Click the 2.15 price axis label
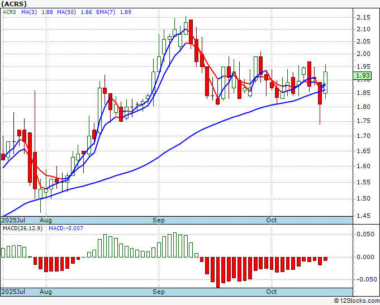The image size is (380, 305). (x=363, y=17)
